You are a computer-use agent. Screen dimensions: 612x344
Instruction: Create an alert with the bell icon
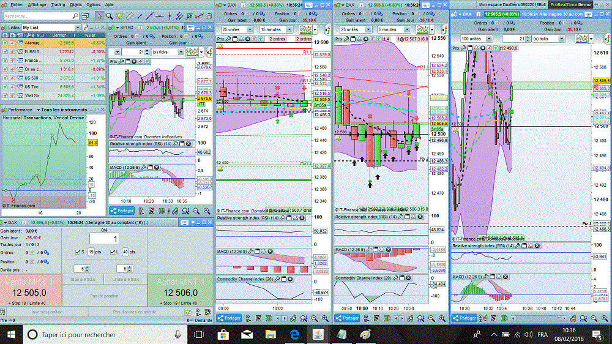pyautogui.click(x=119, y=16)
